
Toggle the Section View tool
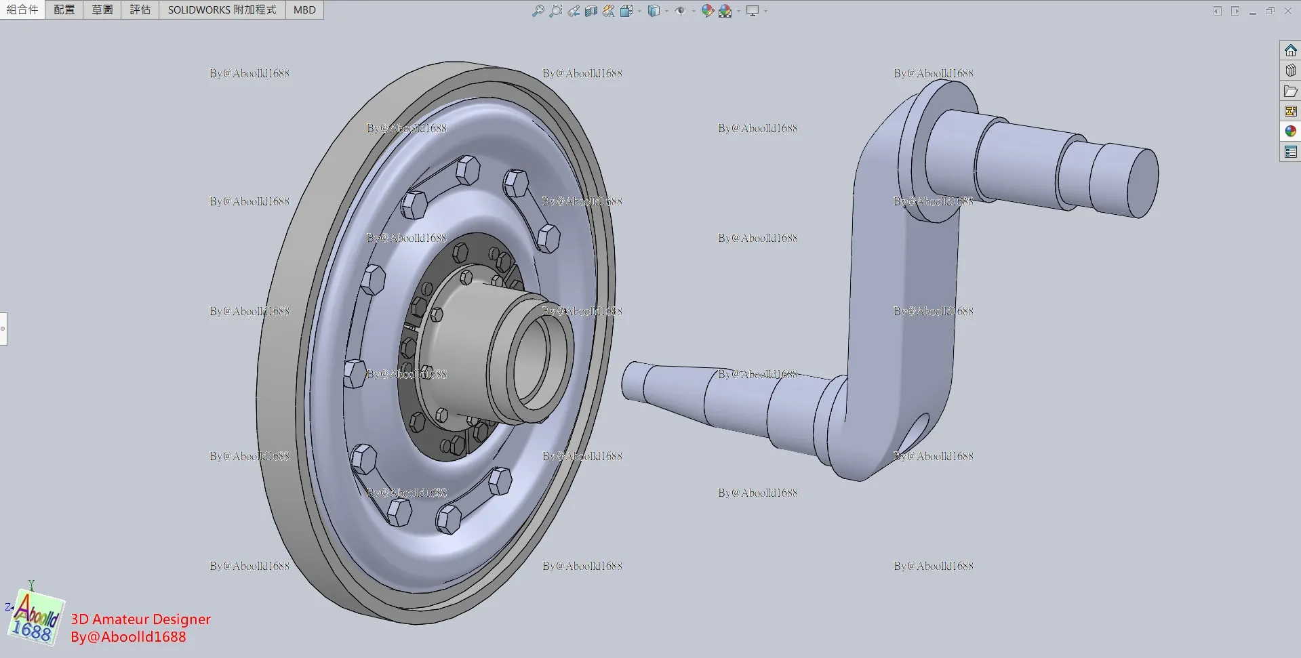point(591,11)
